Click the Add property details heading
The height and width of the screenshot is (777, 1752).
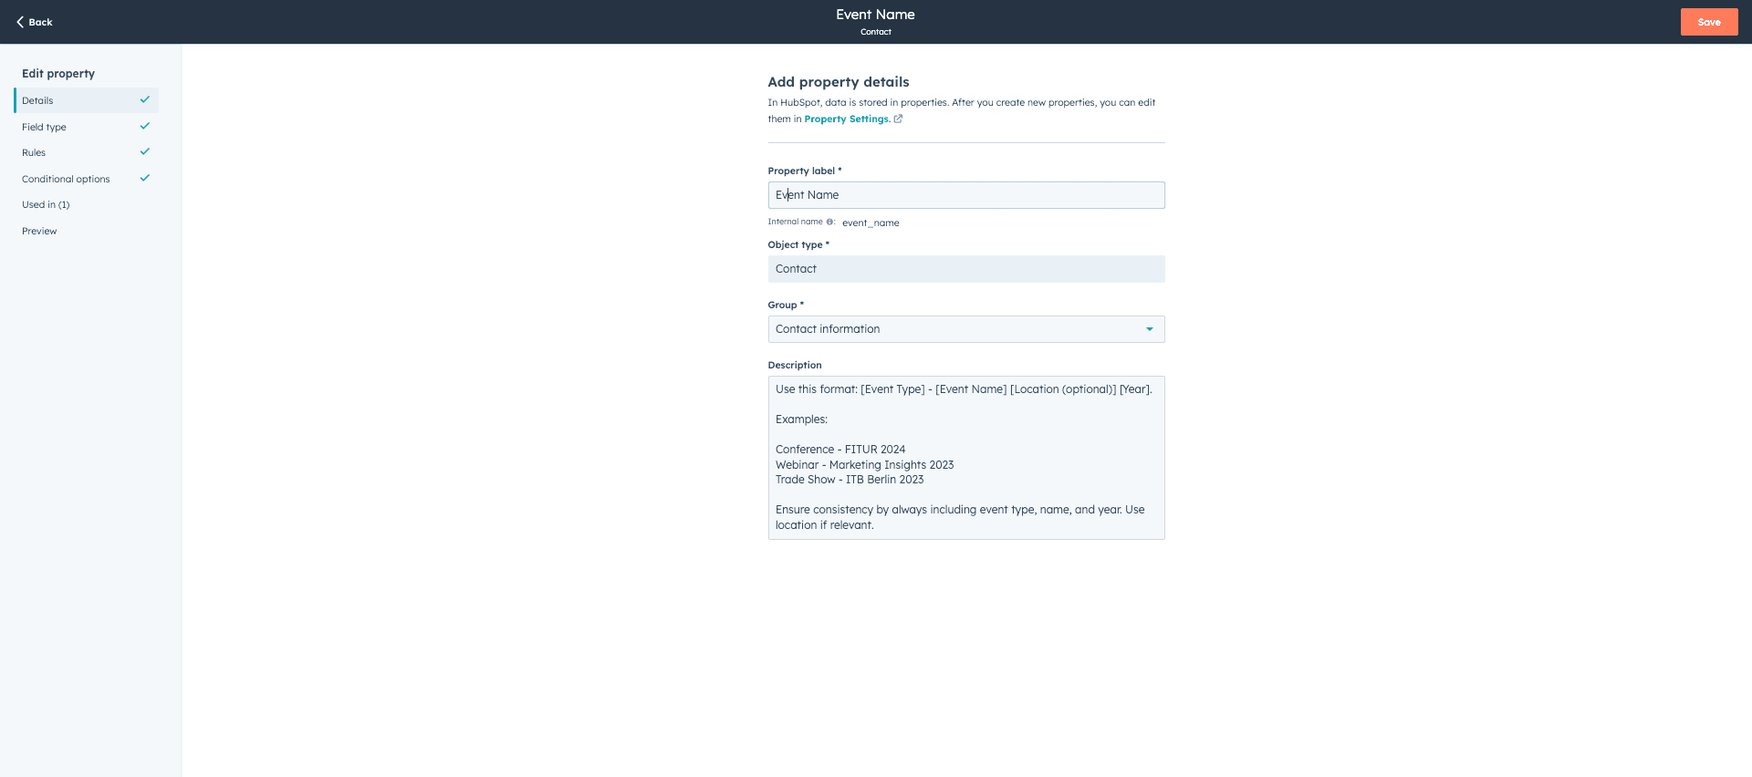click(x=838, y=82)
